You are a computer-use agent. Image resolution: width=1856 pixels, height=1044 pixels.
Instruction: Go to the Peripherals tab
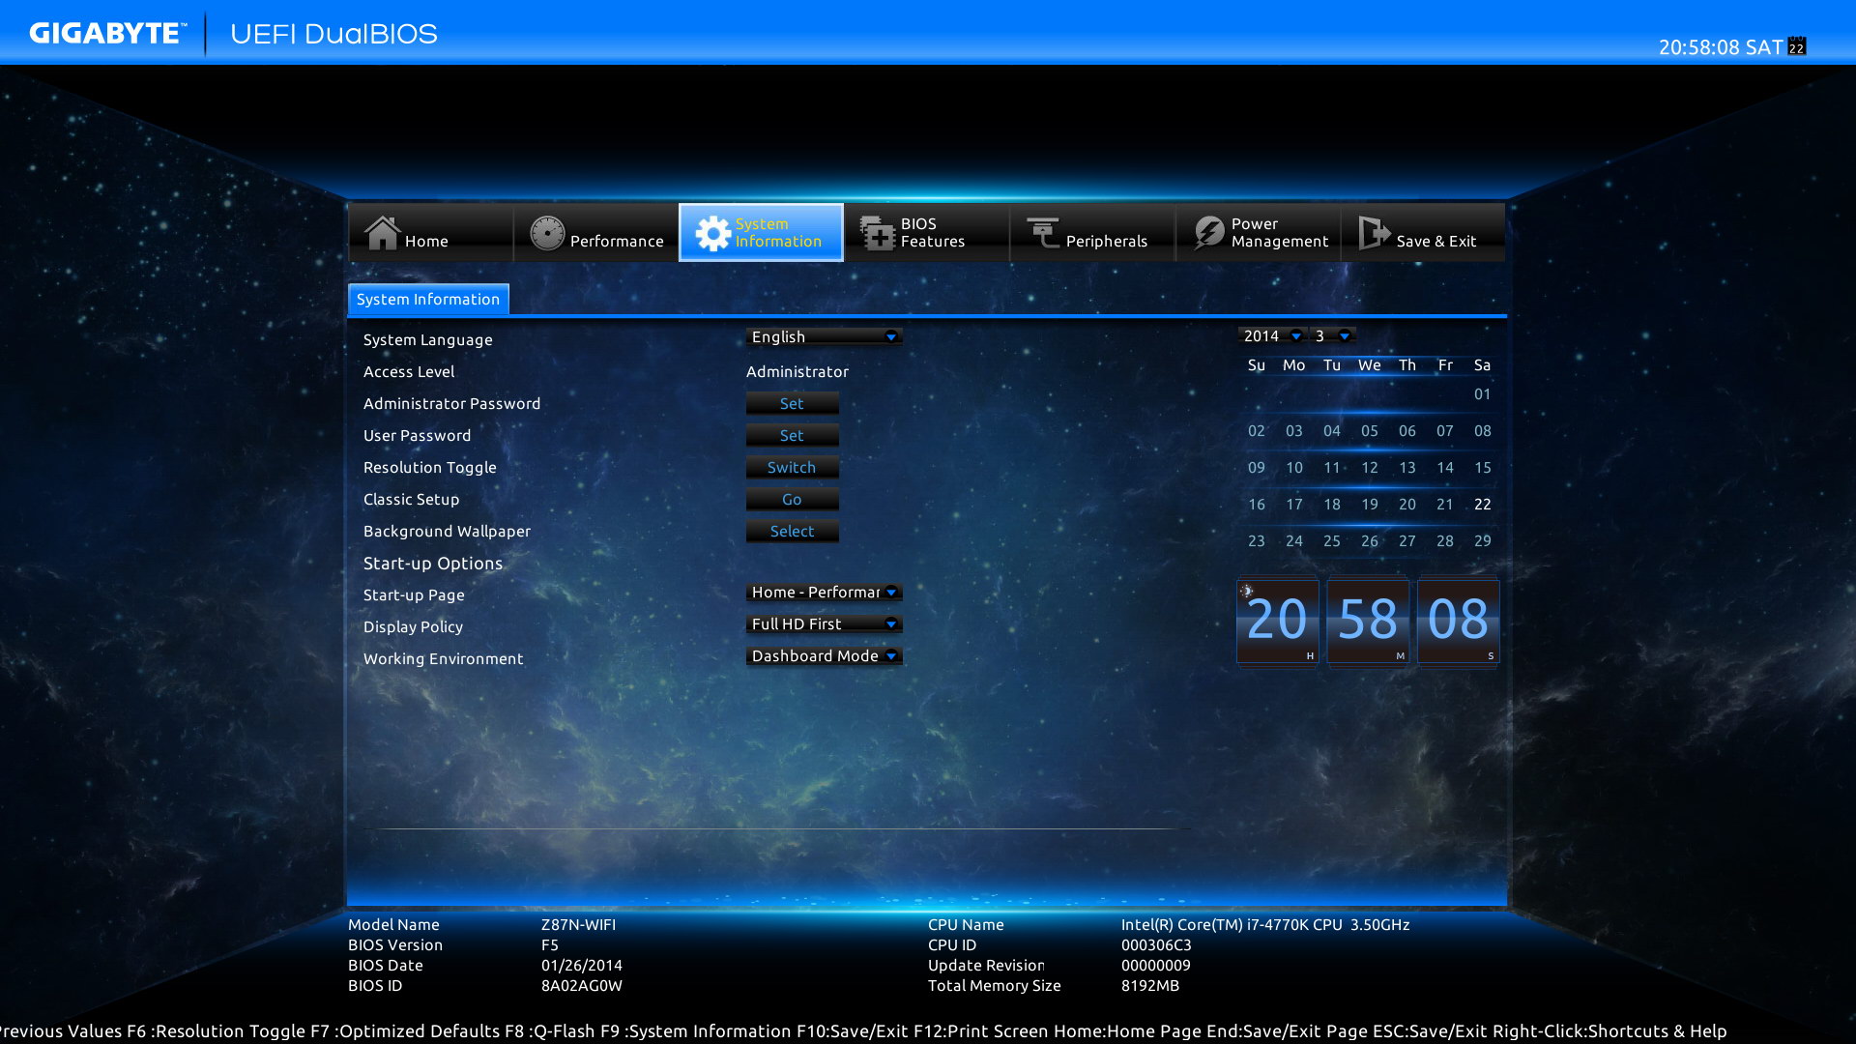[1091, 233]
